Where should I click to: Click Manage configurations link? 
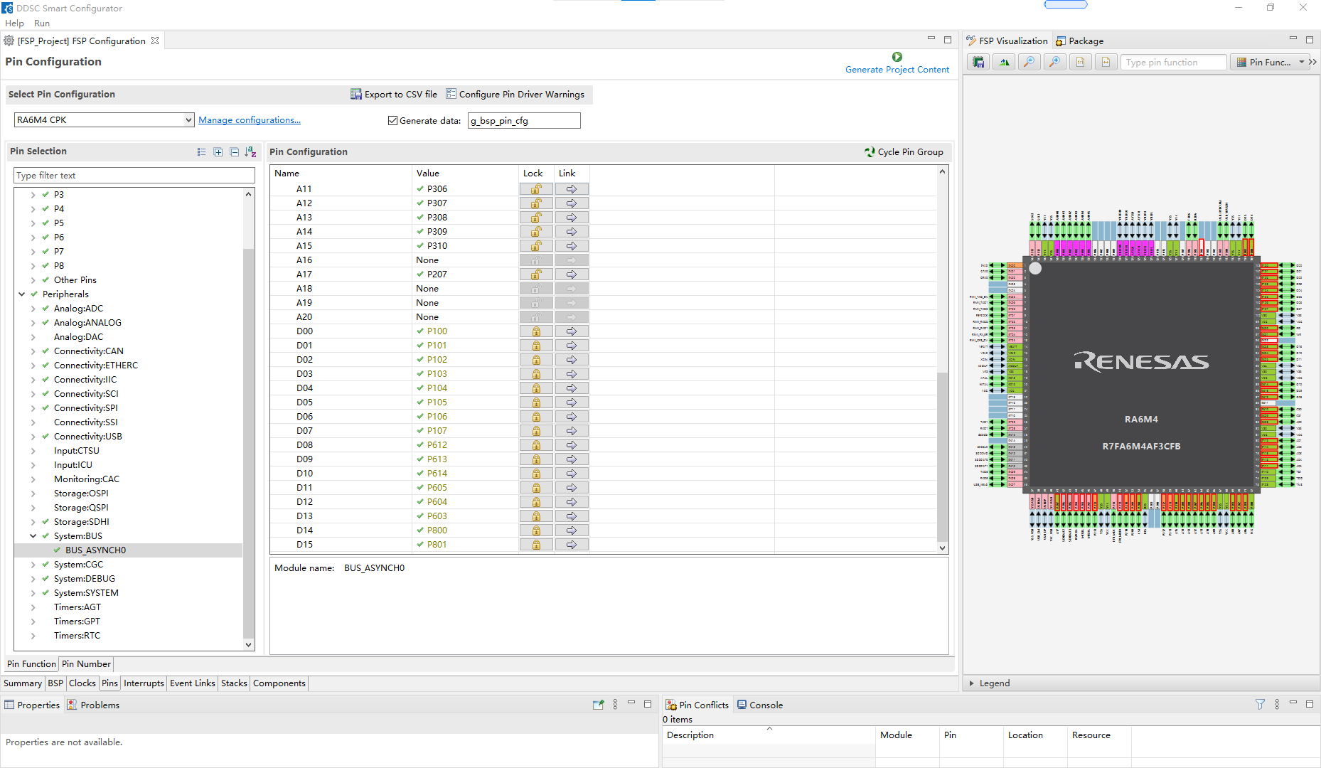point(250,120)
